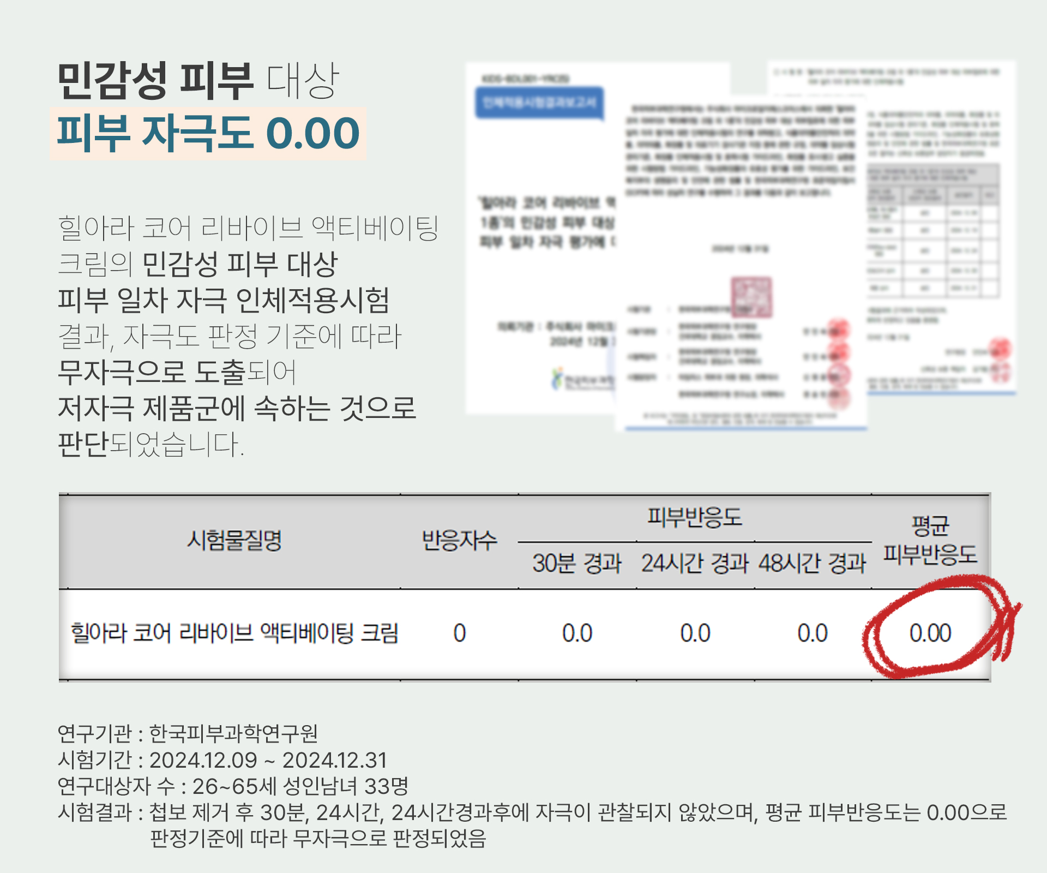Click the line '연구대상자 수 : 26~65세 성인남녀 33명'
The width and height of the screenshot is (1047, 873).
(233, 786)
